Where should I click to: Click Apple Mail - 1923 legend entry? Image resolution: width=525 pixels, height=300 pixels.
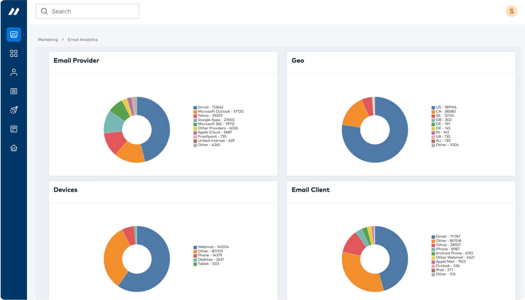point(449,261)
